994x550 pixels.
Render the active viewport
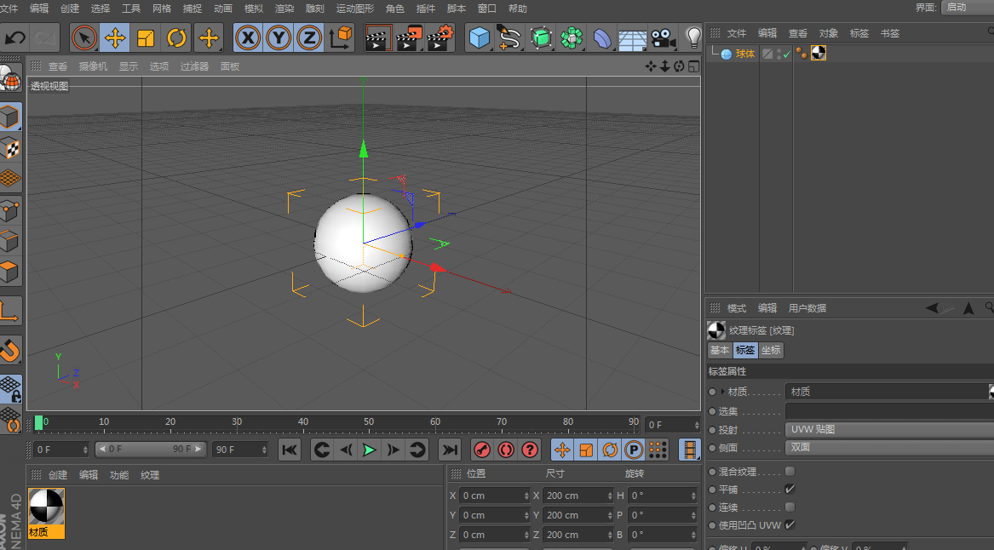(376, 38)
